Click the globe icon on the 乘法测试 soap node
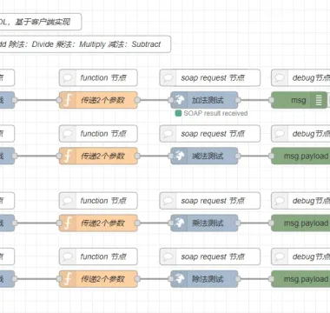This screenshot has width=330, height=313. click(x=180, y=223)
